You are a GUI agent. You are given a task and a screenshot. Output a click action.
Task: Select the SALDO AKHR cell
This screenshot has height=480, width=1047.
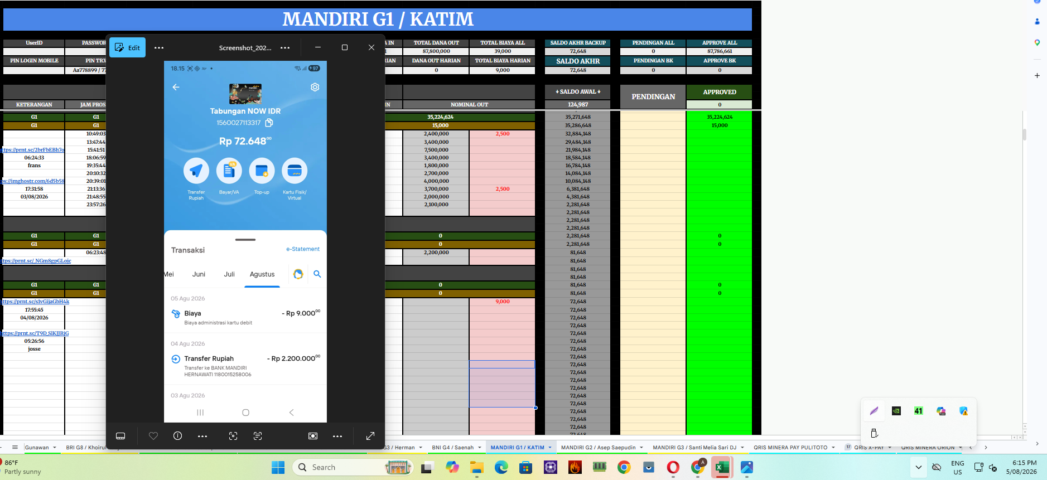pyautogui.click(x=578, y=61)
